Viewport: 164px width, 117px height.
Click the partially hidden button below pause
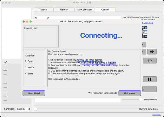click(149, 89)
